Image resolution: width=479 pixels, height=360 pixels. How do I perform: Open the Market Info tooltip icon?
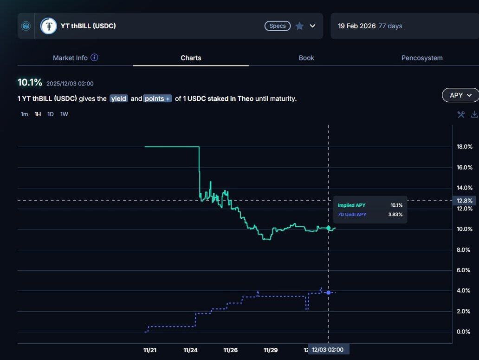pos(94,58)
